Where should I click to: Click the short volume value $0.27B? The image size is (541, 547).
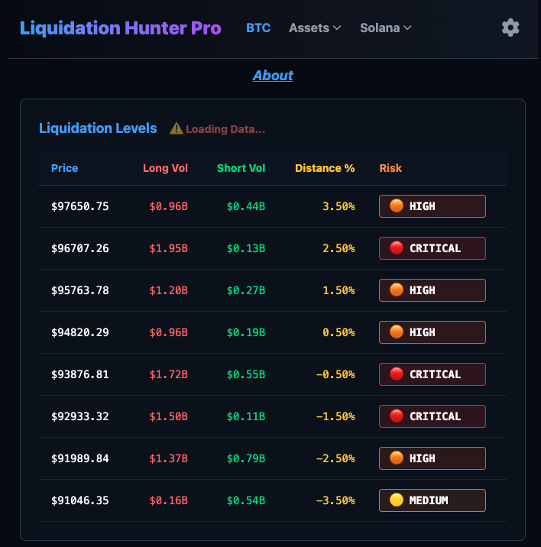pos(246,290)
